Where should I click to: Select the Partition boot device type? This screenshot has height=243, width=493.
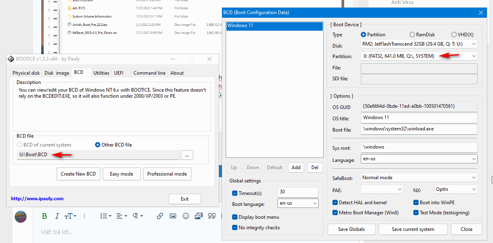[363, 35]
